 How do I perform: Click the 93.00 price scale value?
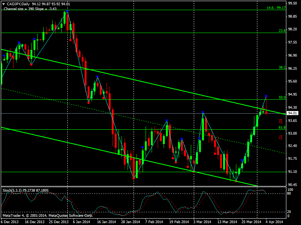pyautogui.click(x=293, y=133)
